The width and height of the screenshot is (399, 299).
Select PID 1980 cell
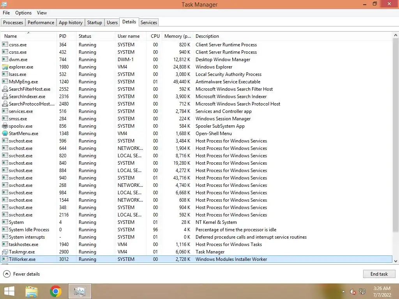coord(64,67)
